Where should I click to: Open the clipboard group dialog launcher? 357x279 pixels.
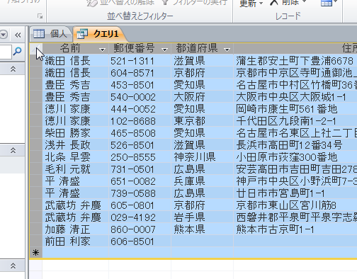point(40,16)
